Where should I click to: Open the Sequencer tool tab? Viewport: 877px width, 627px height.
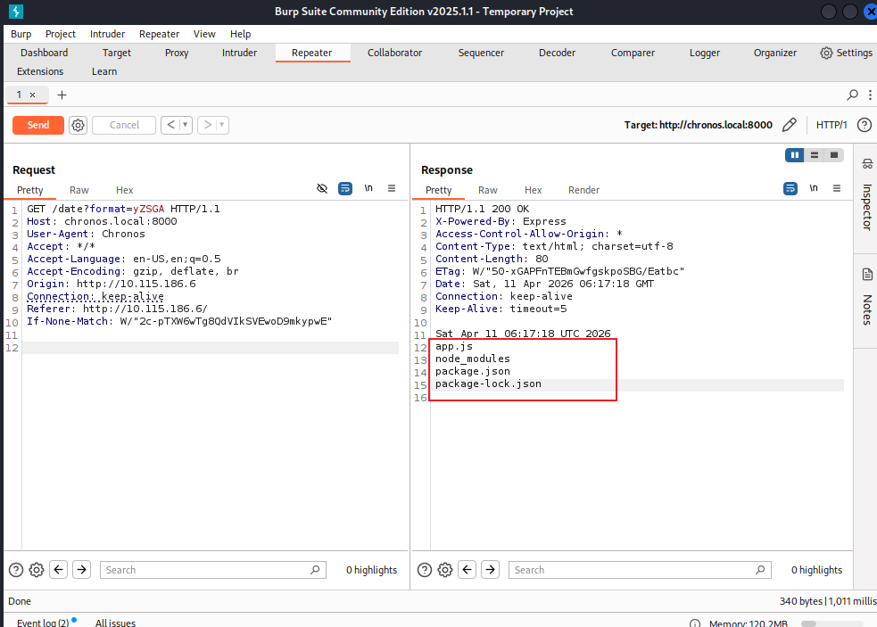(x=481, y=53)
